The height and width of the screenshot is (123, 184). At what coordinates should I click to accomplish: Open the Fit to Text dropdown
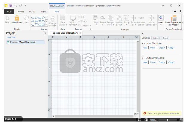point(133,20)
